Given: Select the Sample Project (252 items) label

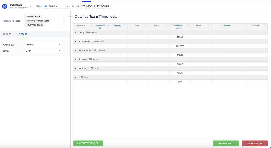Looking at the screenshot, I should 92,50.
